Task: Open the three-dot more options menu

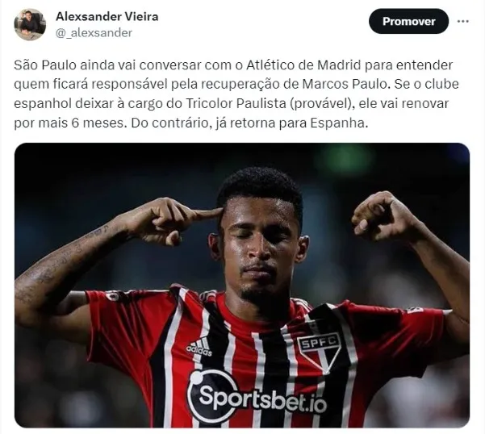Action: pyautogui.click(x=462, y=22)
